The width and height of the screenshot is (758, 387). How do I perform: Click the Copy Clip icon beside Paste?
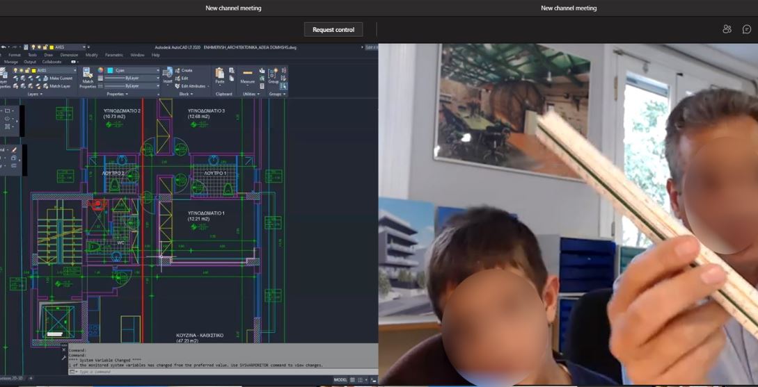[231, 79]
